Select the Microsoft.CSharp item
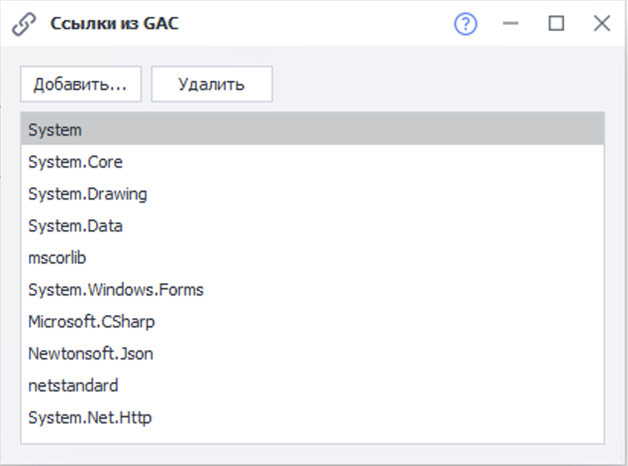The width and height of the screenshot is (628, 466). [91, 322]
